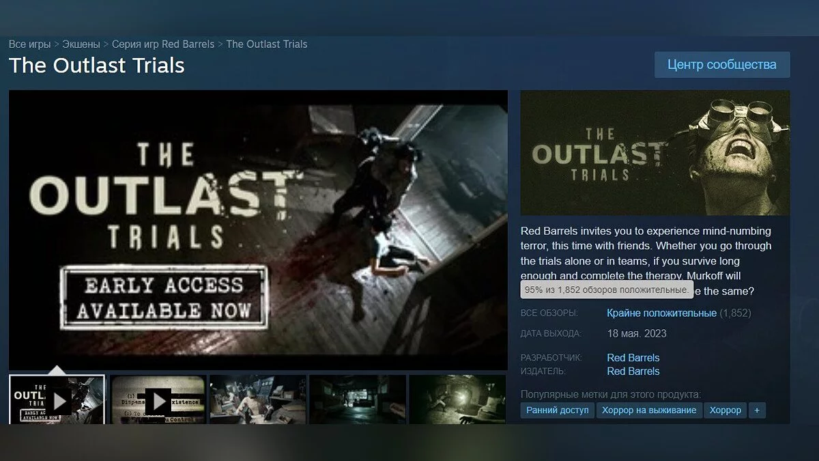Select the 'Хоррор' tag
Viewport: 819px width, 461px height.
click(725, 410)
